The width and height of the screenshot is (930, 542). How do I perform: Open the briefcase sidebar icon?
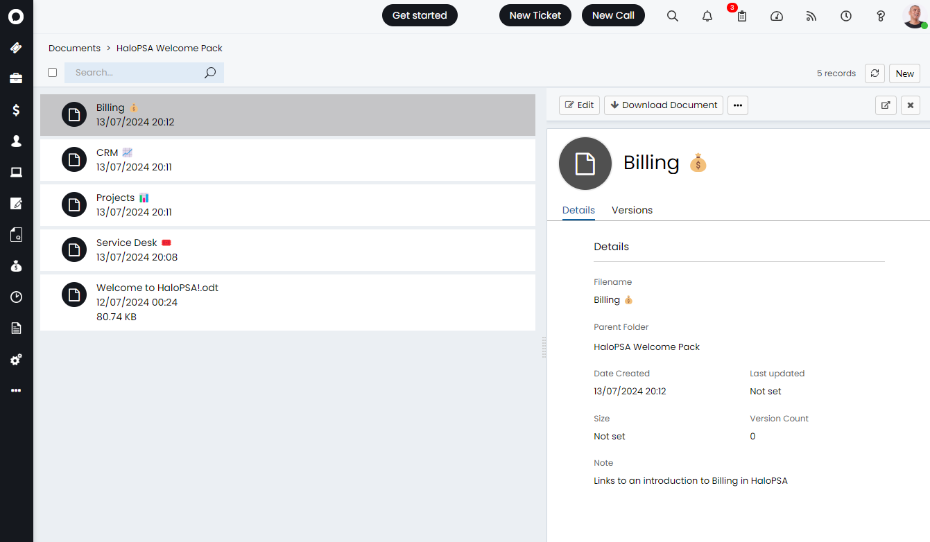tap(16, 78)
